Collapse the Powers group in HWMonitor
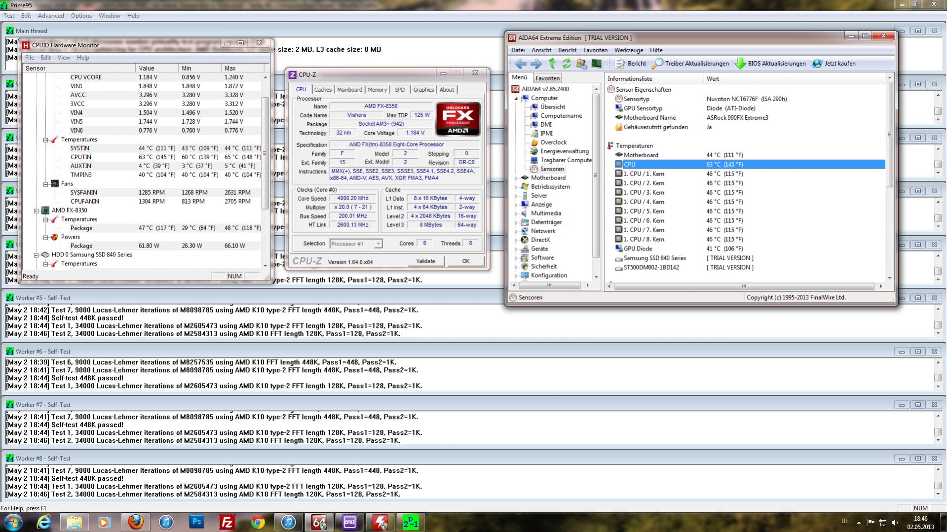Viewport: 947px width, 532px height. click(46, 237)
